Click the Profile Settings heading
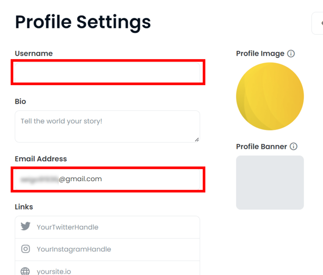Screen dimensions: 323x275 [83, 23]
